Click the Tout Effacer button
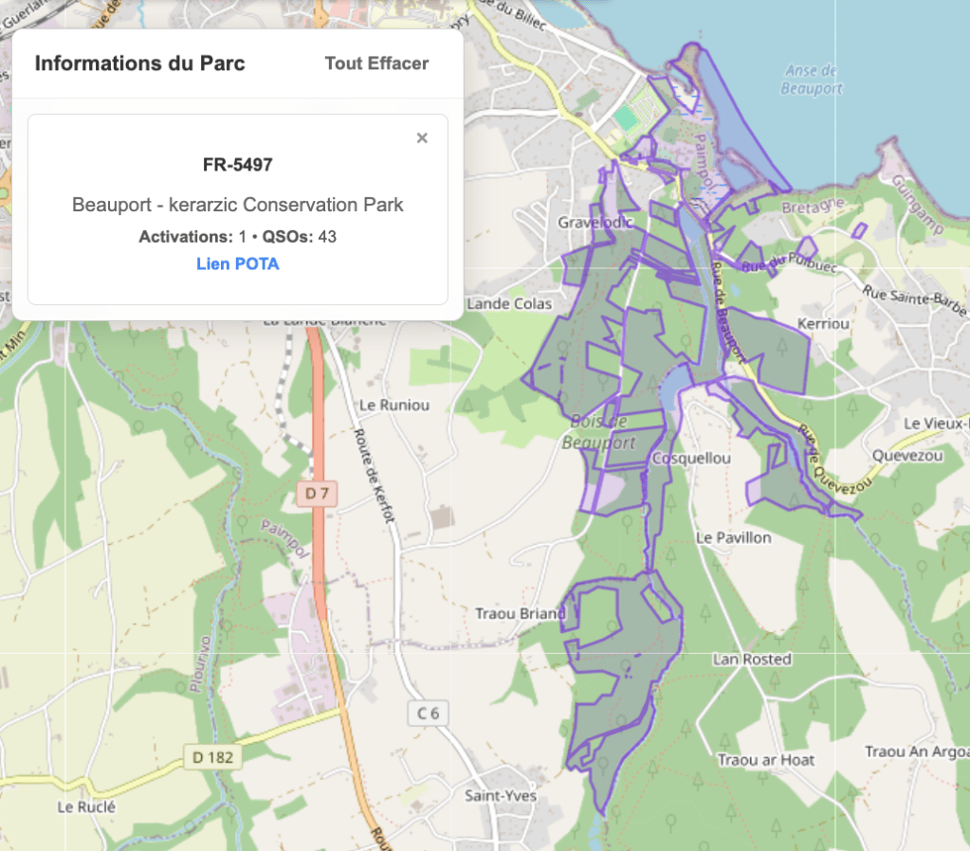The image size is (970, 851). pyautogui.click(x=376, y=63)
